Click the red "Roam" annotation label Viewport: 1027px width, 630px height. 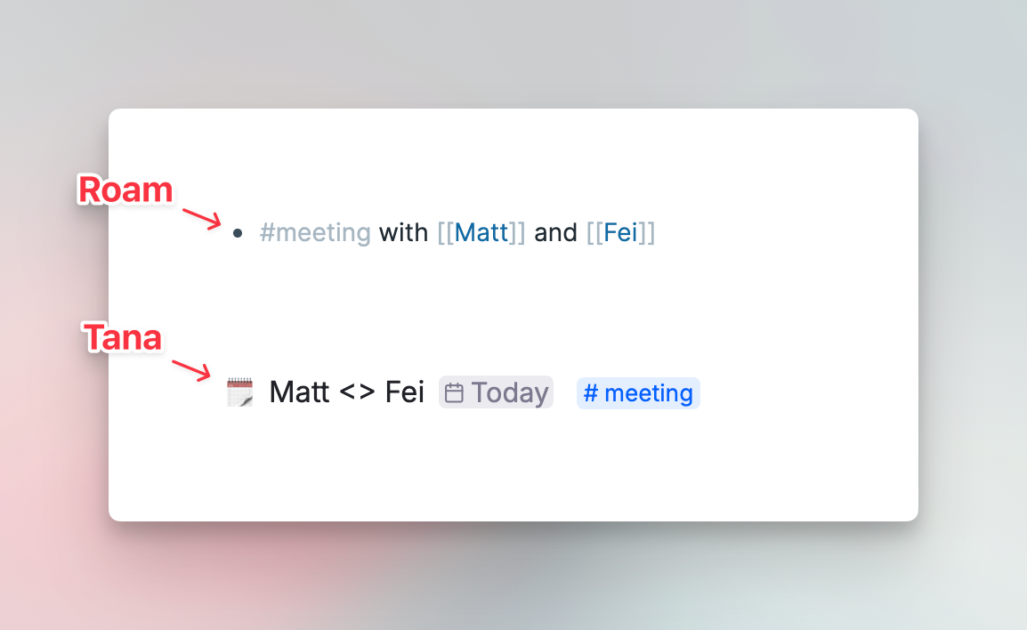click(125, 190)
